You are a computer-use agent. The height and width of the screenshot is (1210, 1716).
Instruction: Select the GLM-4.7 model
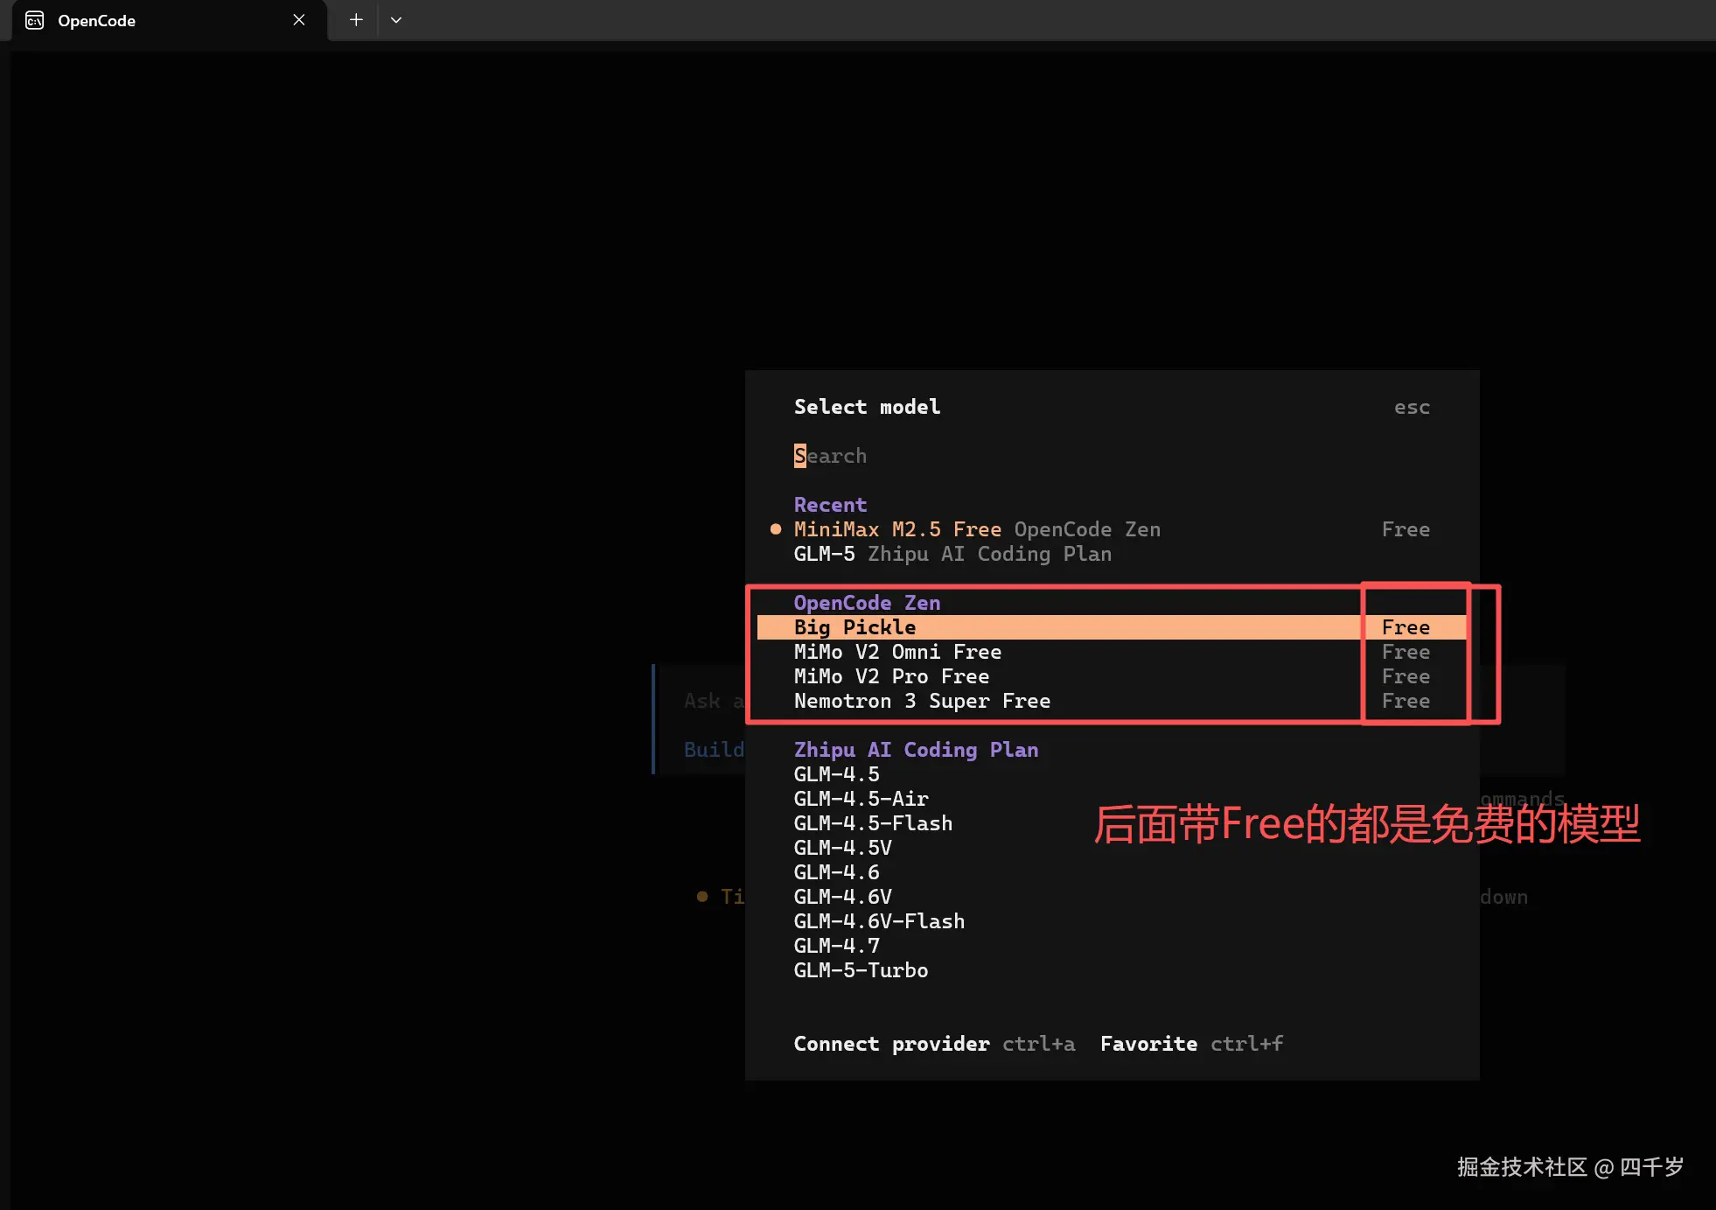pyautogui.click(x=836, y=946)
